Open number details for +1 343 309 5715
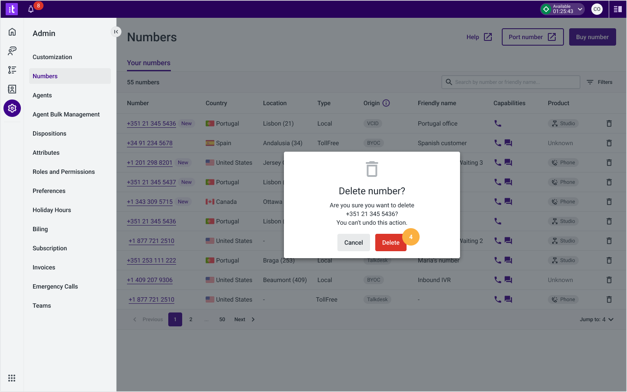 (150, 201)
